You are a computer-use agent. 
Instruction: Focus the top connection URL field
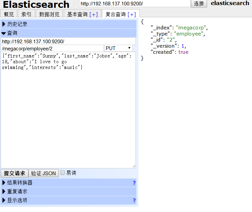point(135,3)
